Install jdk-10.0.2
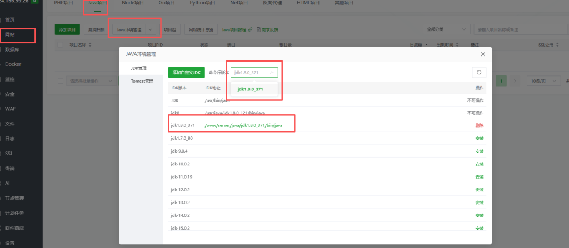The image size is (569, 248). [x=480, y=164]
